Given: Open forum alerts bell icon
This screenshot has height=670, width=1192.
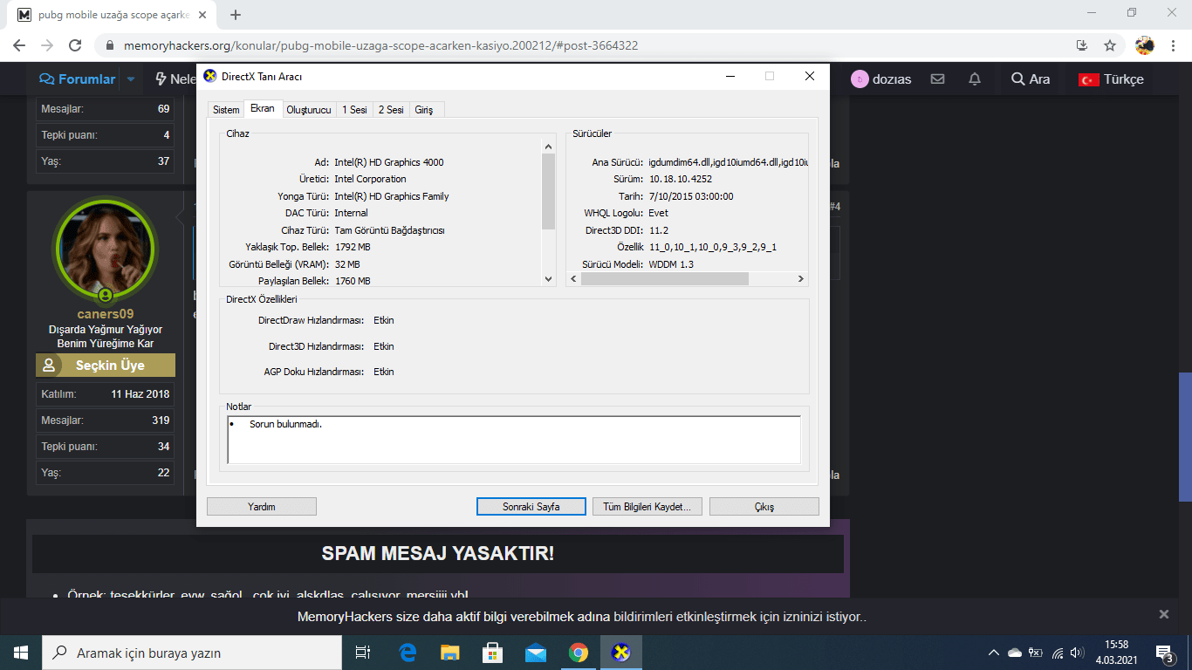Looking at the screenshot, I should pyautogui.click(x=975, y=79).
